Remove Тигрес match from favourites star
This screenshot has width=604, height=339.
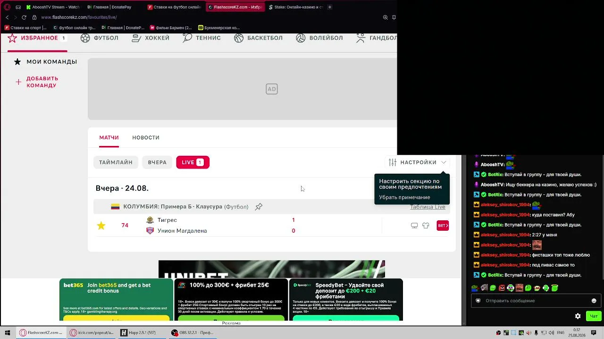coord(101,226)
